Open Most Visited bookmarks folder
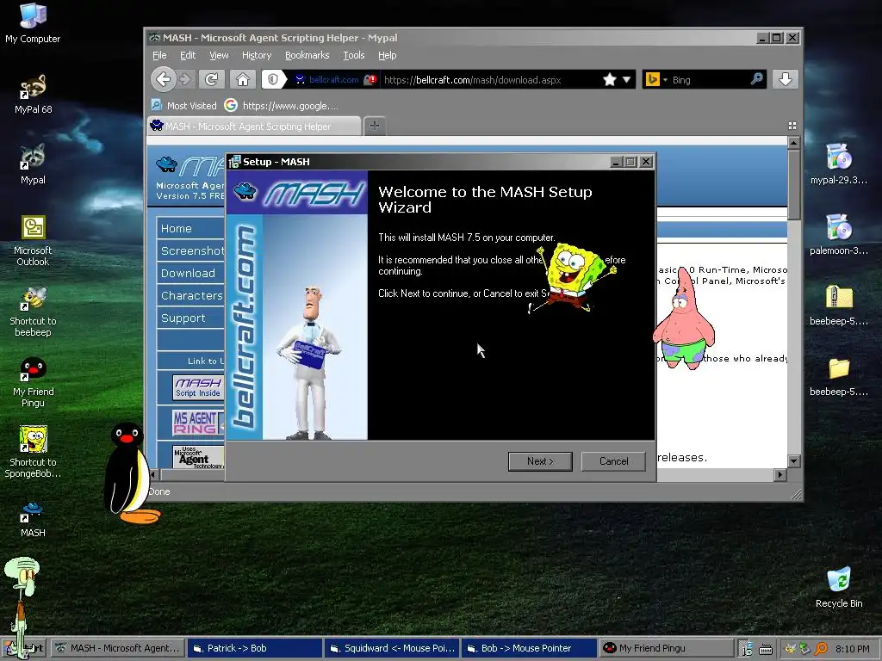 click(x=183, y=105)
